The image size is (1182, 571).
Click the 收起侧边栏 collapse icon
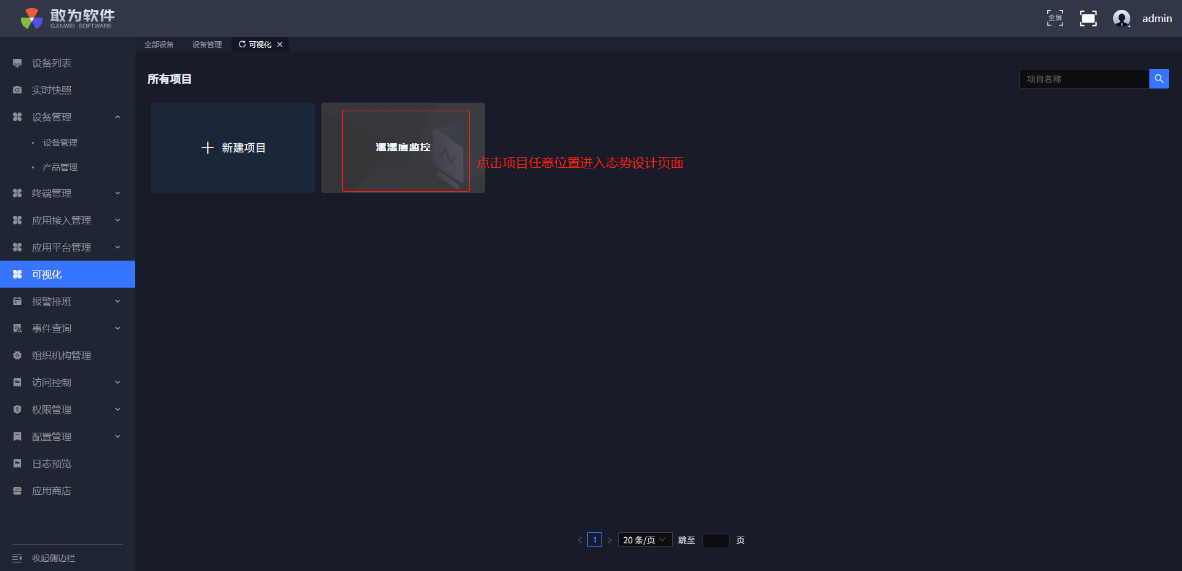(17, 558)
